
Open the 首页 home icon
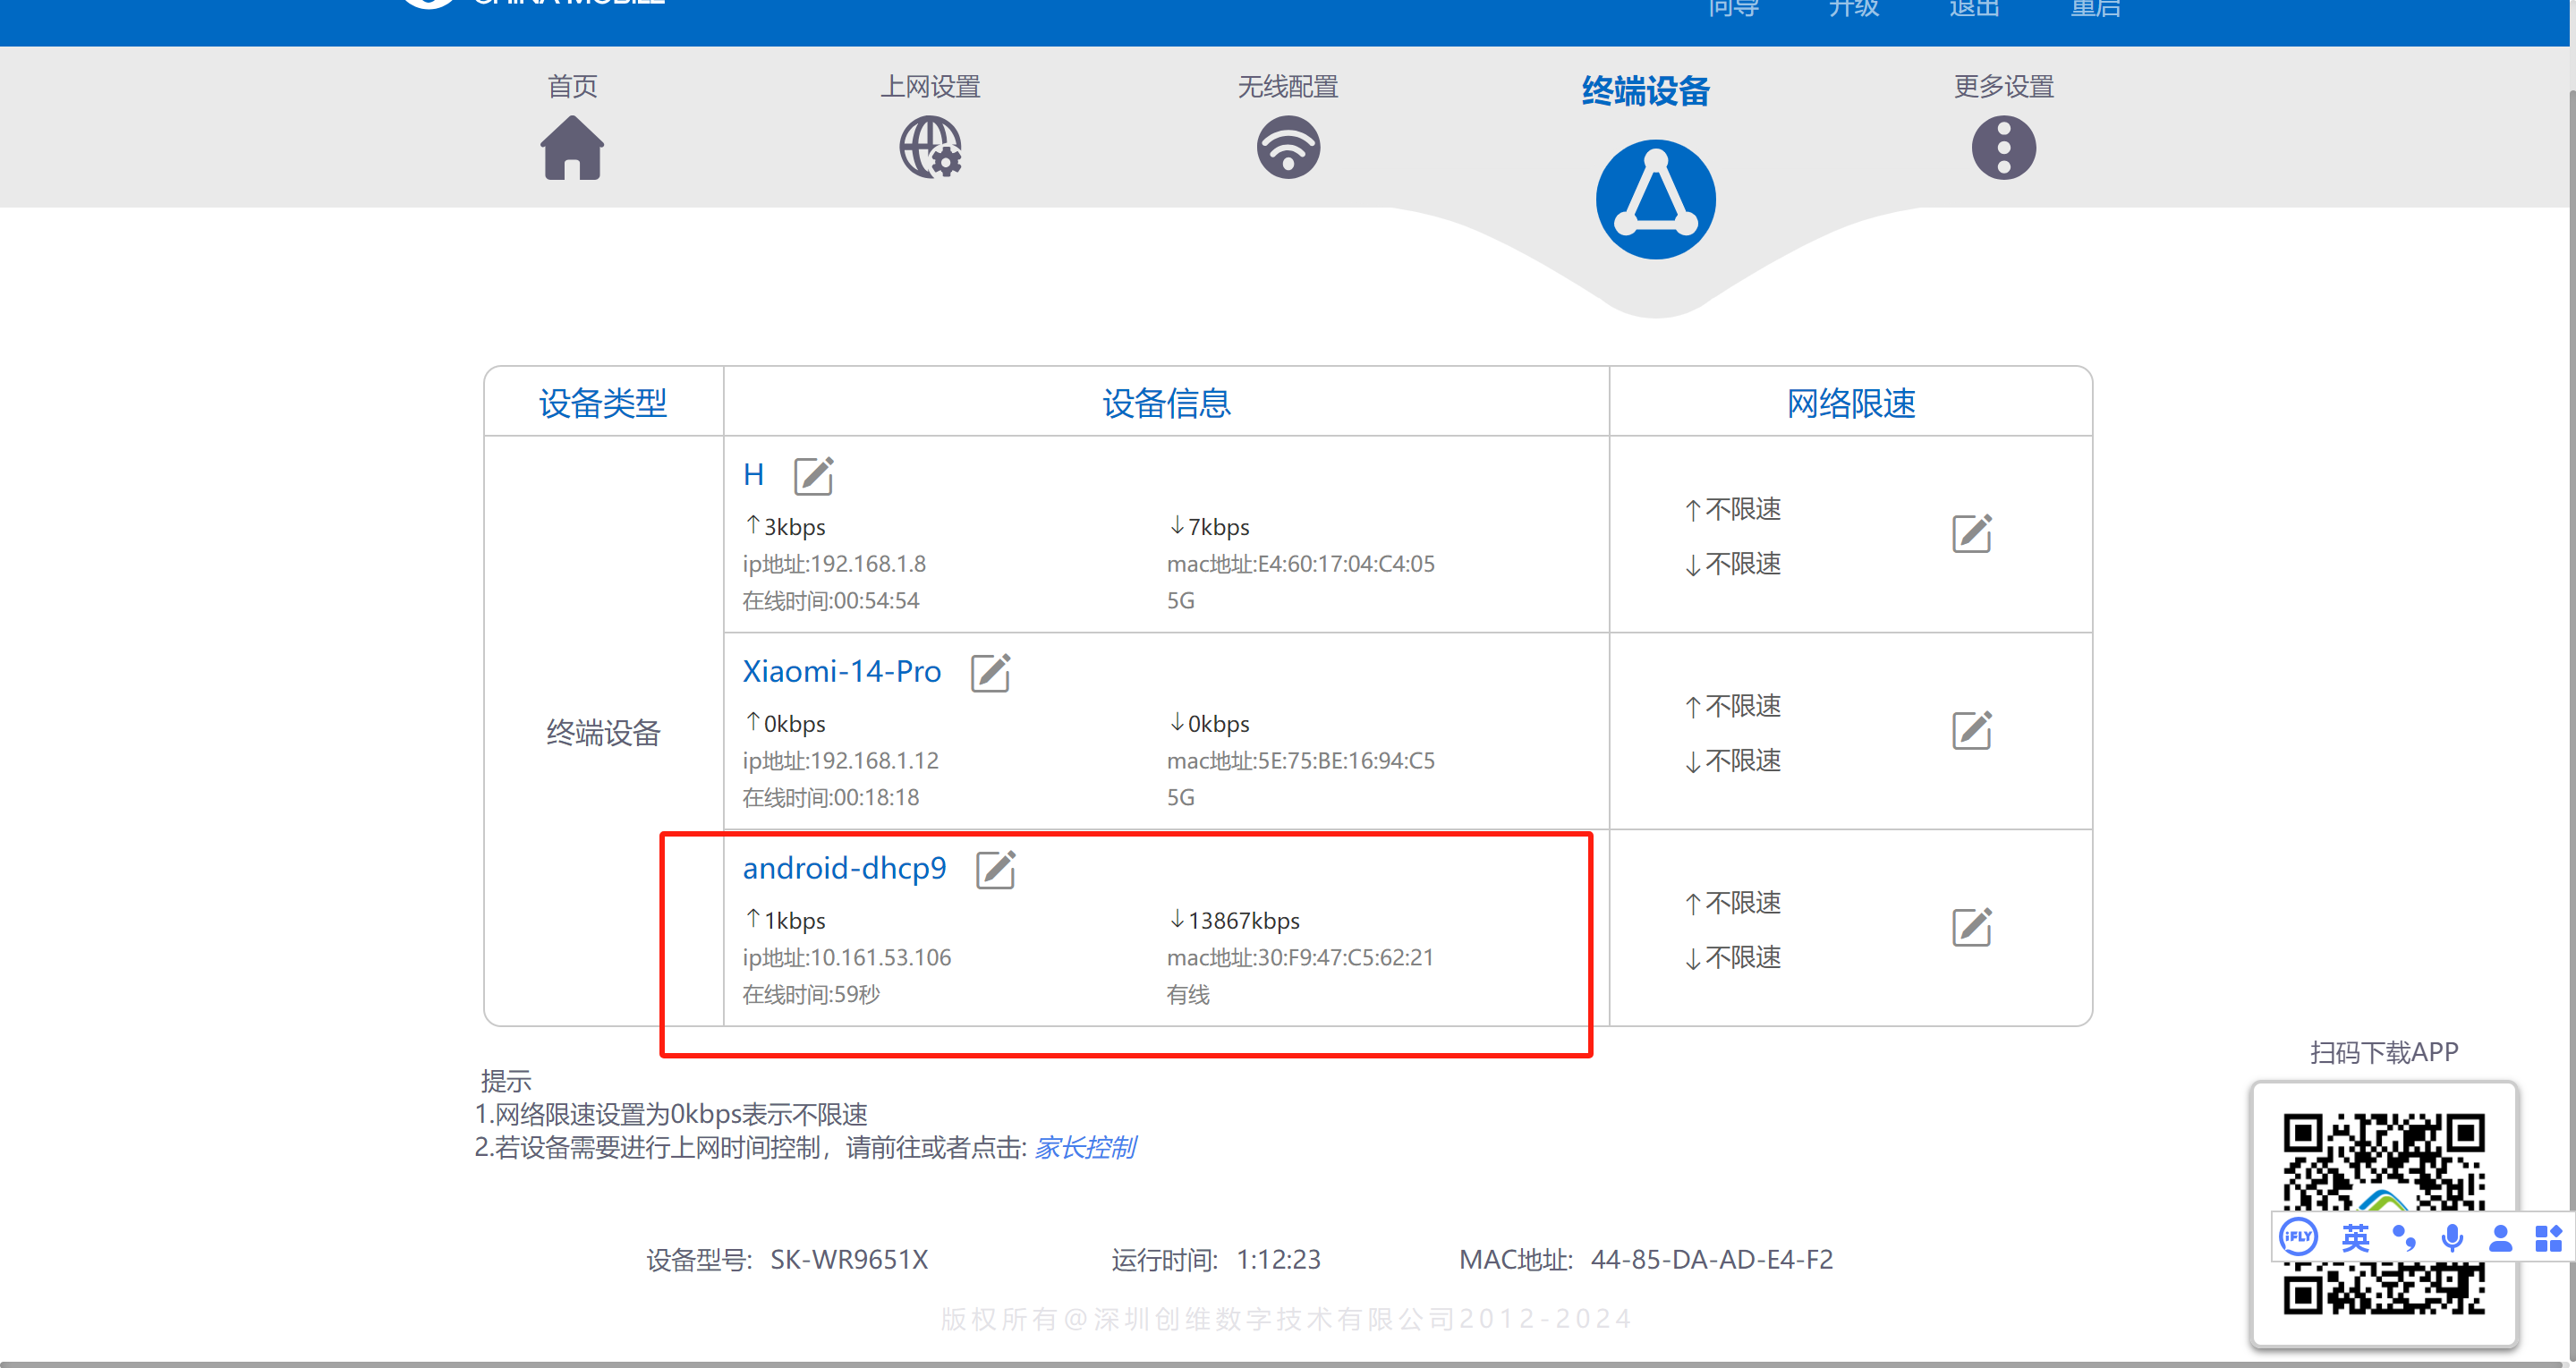(x=572, y=148)
